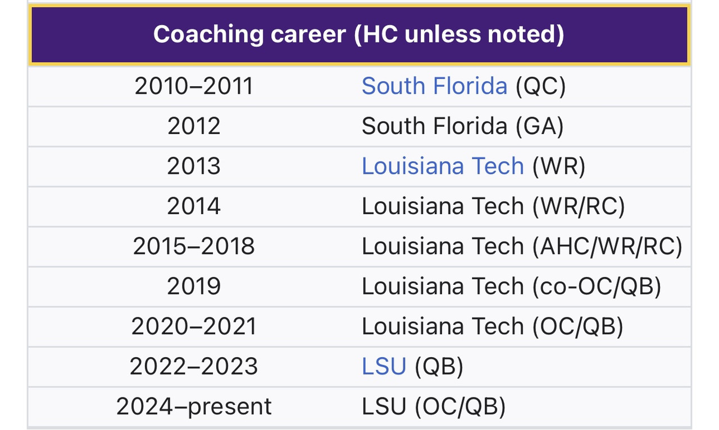
Task: Select the 2010–2011 year cell
Action: click(x=194, y=86)
